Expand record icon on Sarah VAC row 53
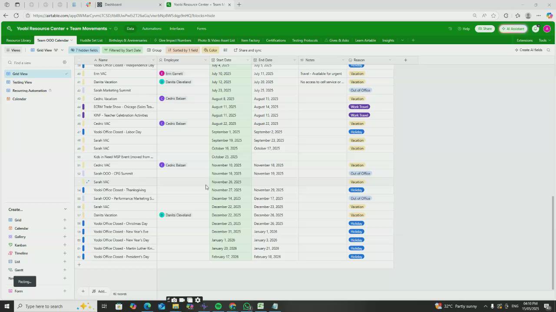Viewport: 556px width, 312px height. 87,182
